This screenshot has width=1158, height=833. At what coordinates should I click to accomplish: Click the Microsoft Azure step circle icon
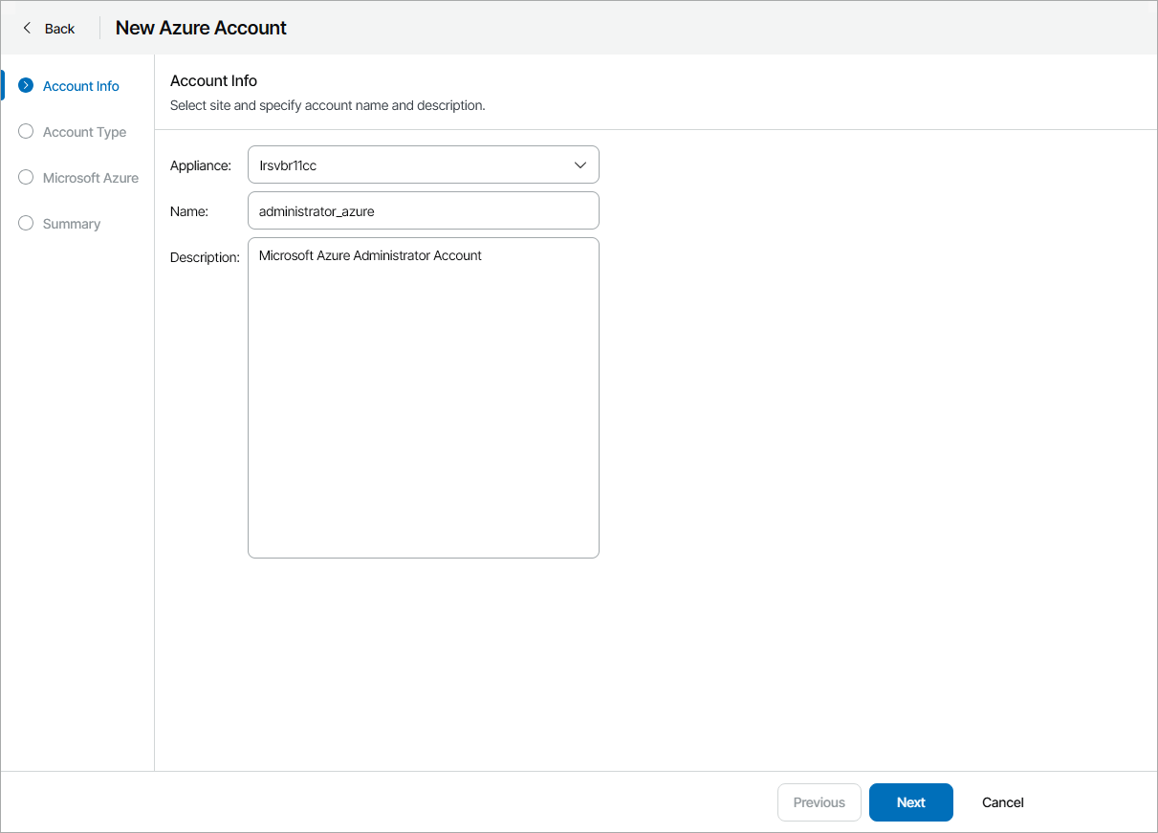tap(26, 177)
